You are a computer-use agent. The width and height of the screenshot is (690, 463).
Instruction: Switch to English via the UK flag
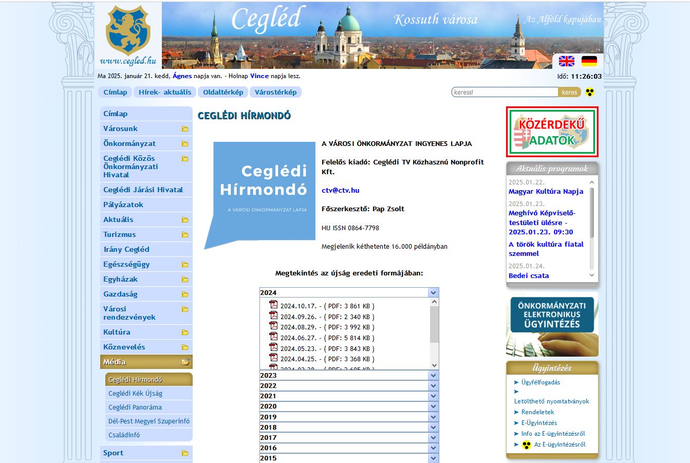click(x=567, y=61)
